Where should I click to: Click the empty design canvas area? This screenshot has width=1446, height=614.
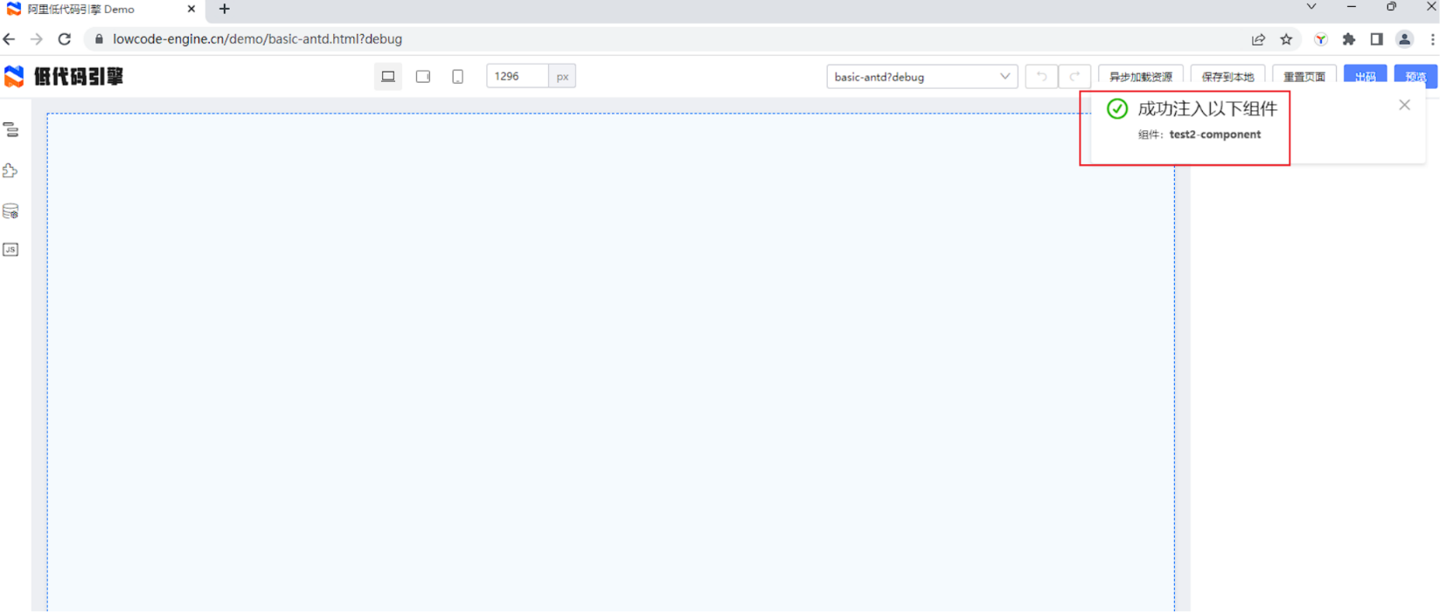610,362
